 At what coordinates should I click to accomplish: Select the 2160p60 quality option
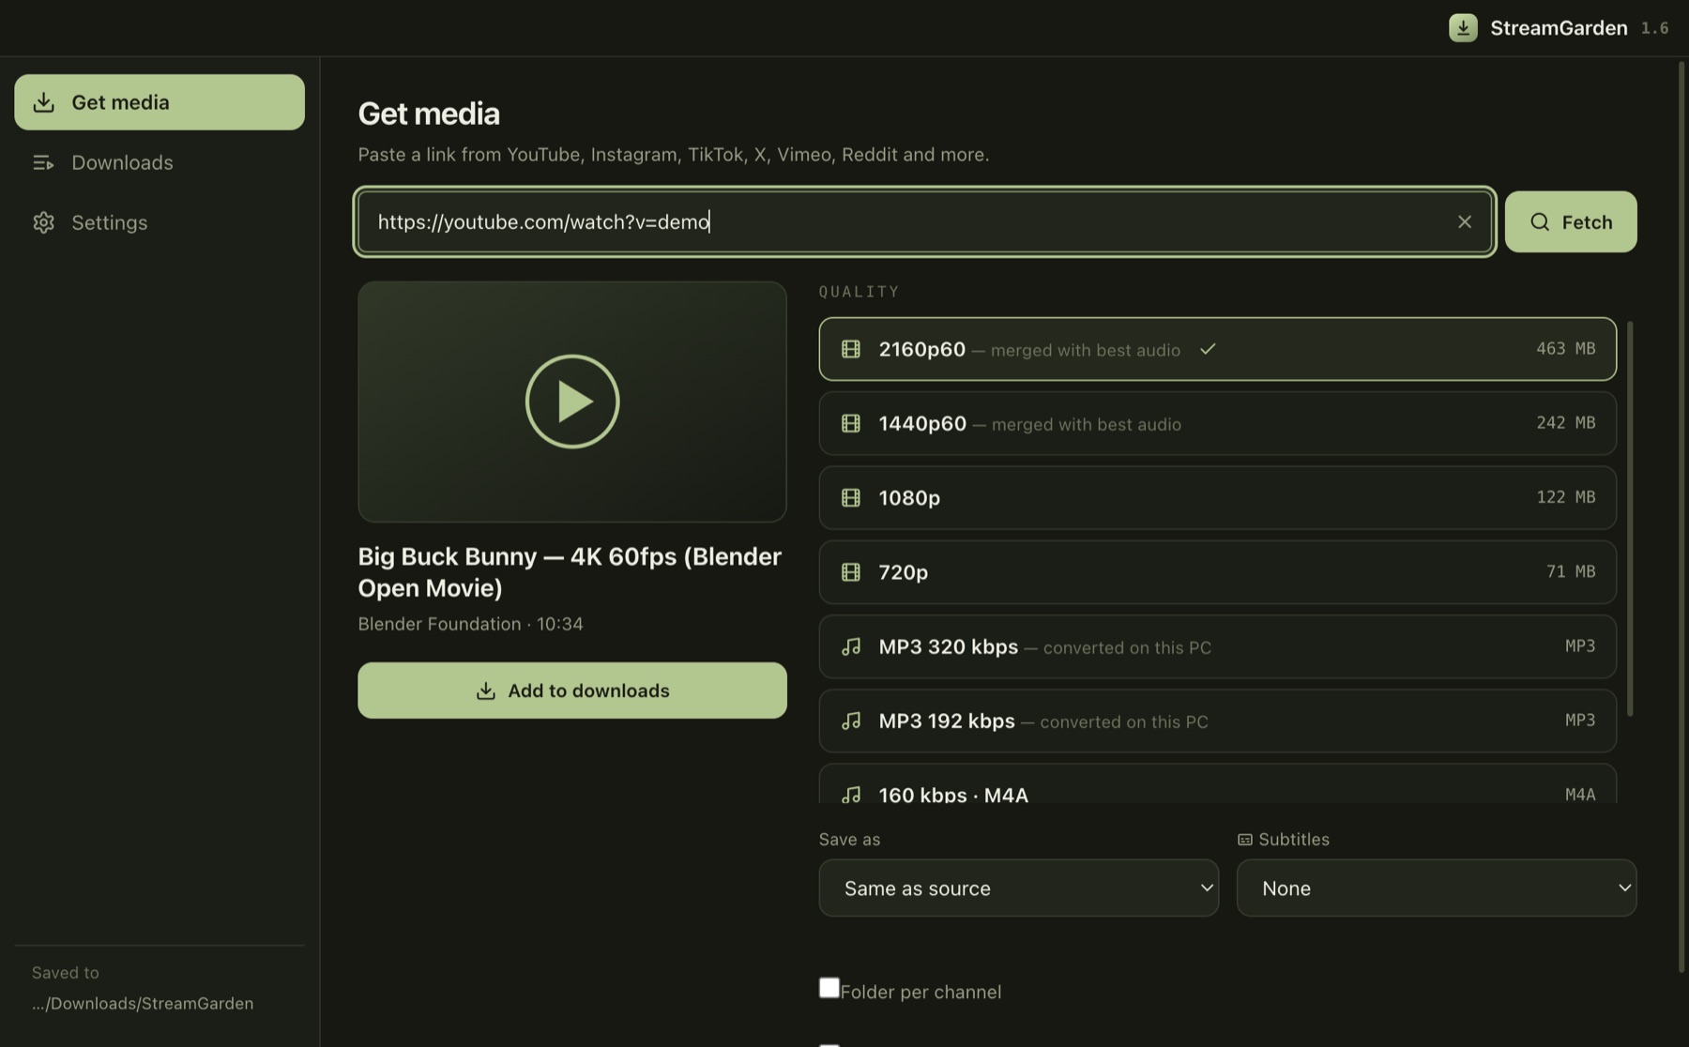click(x=1217, y=349)
